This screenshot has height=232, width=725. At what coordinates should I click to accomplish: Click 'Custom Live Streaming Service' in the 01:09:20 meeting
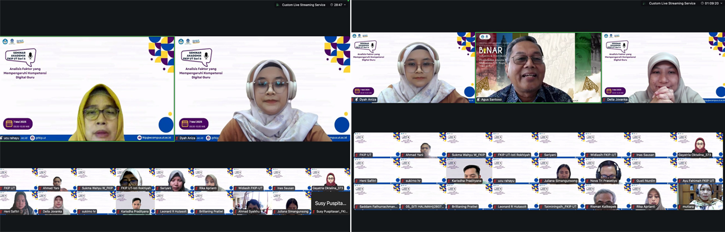tap(672, 3)
